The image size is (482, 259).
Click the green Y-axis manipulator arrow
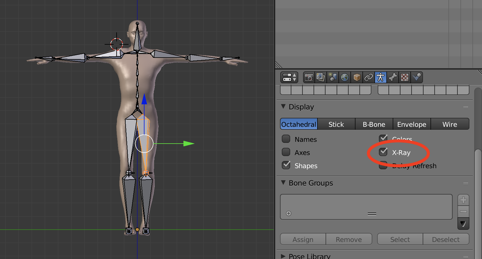tap(189, 144)
